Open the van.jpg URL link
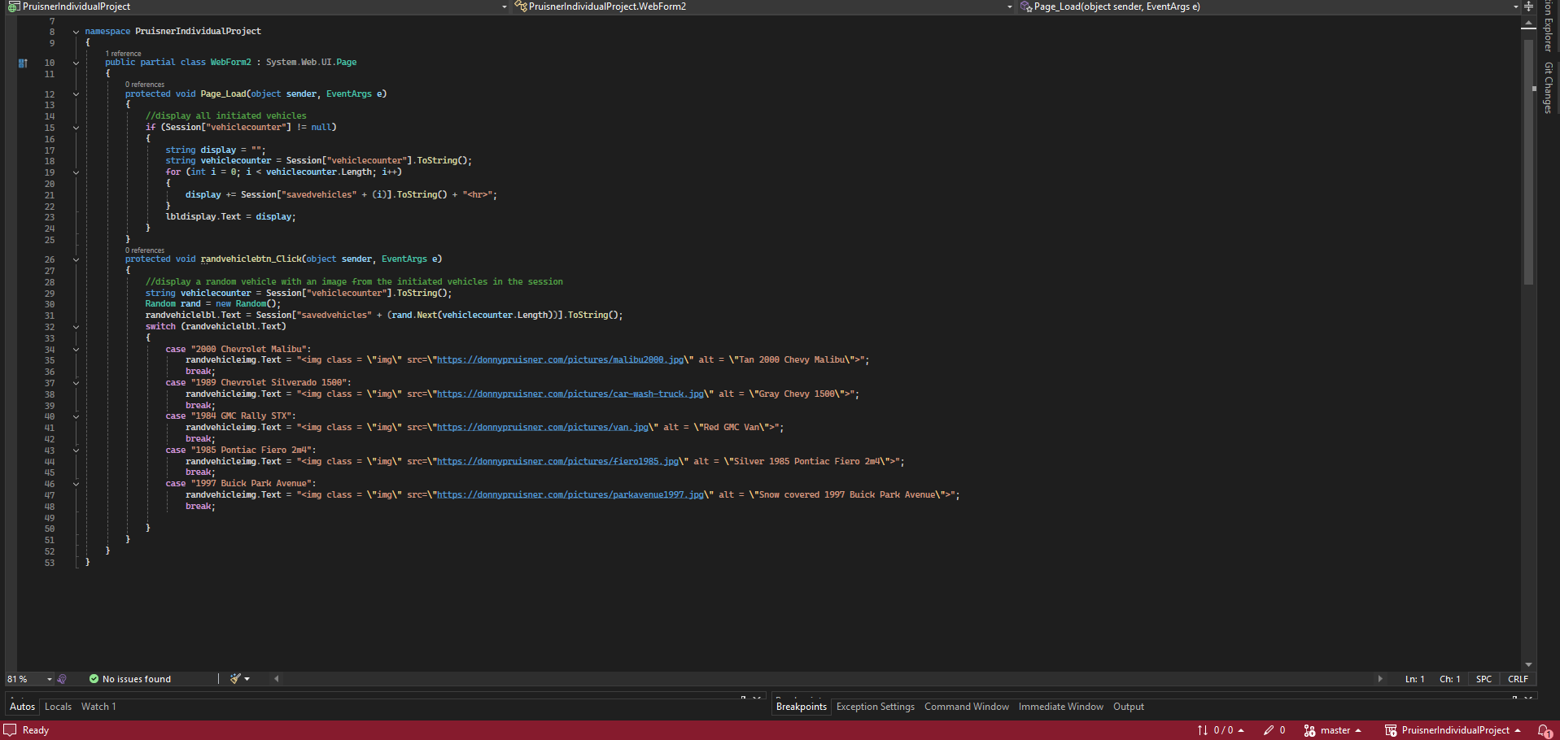Image resolution: width=1560 pixels, height=740 pixels. (x=543, y=428)
